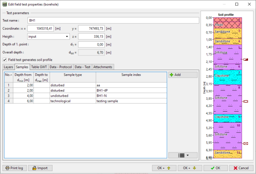Switch to the Layers tab
The height and width of the screenshot is (174, 256).
tap(8, 67)
